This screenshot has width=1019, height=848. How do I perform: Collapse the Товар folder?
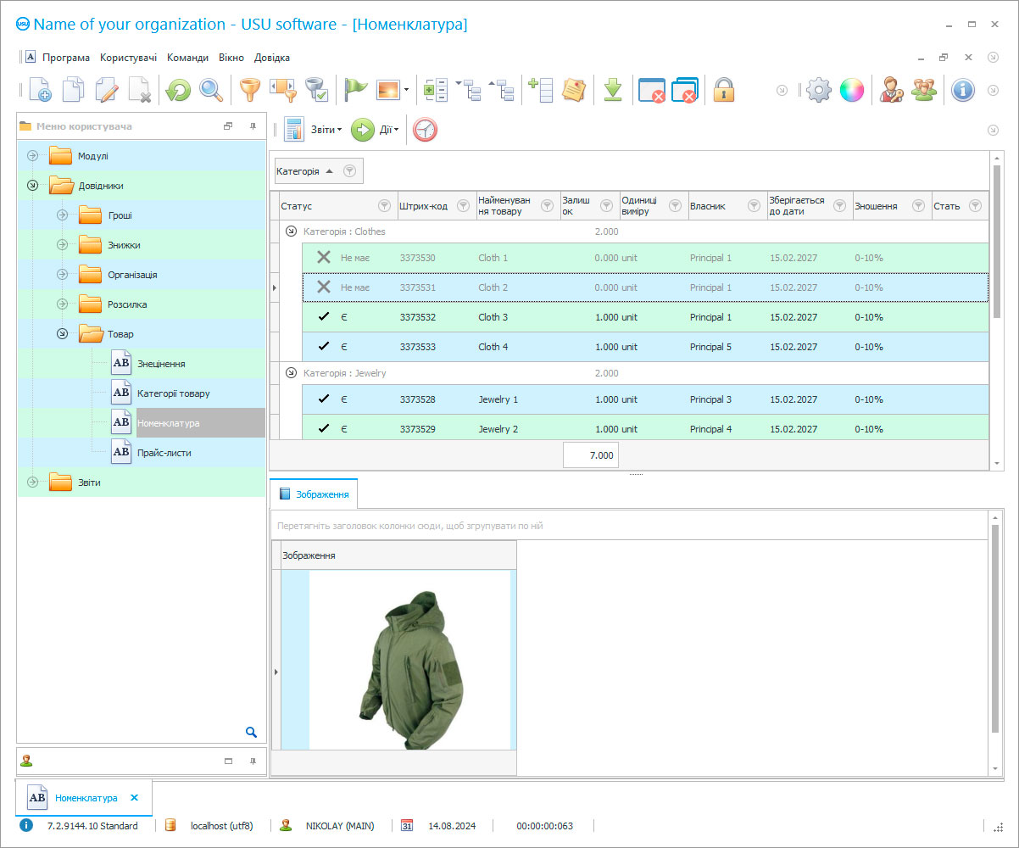(62, 334)
